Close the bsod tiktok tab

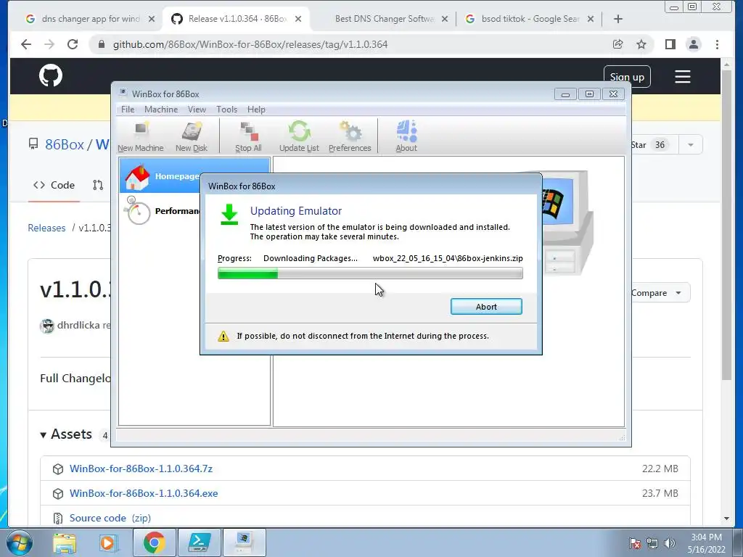tap(591, 19)
